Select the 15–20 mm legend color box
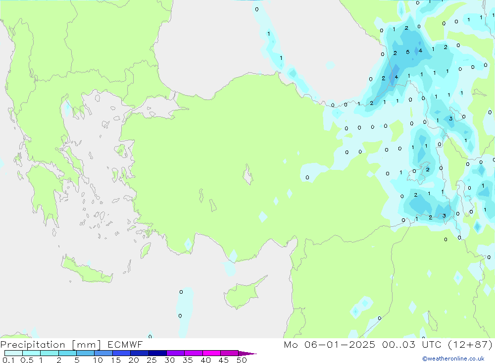This screenshot has height=363, width=495. [x=121, y=353]
